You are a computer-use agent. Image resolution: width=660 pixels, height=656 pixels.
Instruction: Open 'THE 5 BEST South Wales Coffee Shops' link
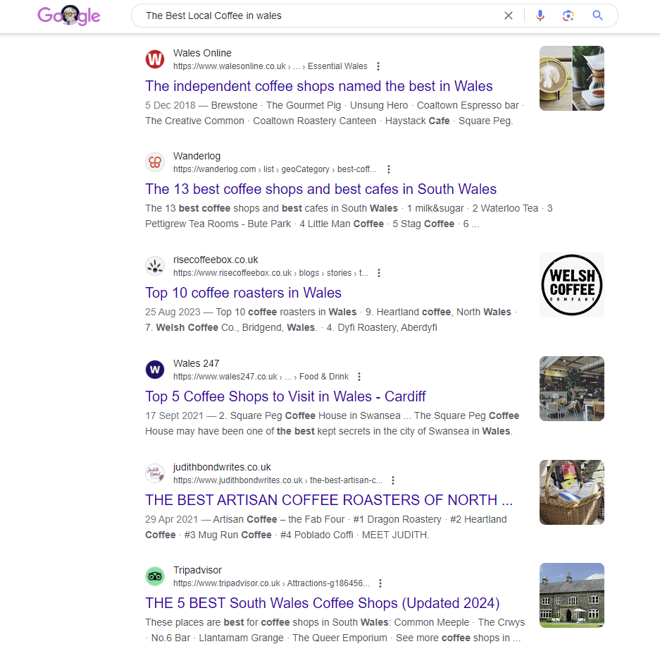pos(323,603)
